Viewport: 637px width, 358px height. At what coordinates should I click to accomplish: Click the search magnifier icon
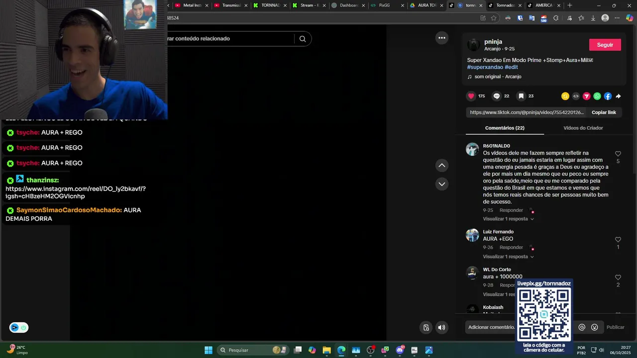pyautogui.click(x=303, y=39)
